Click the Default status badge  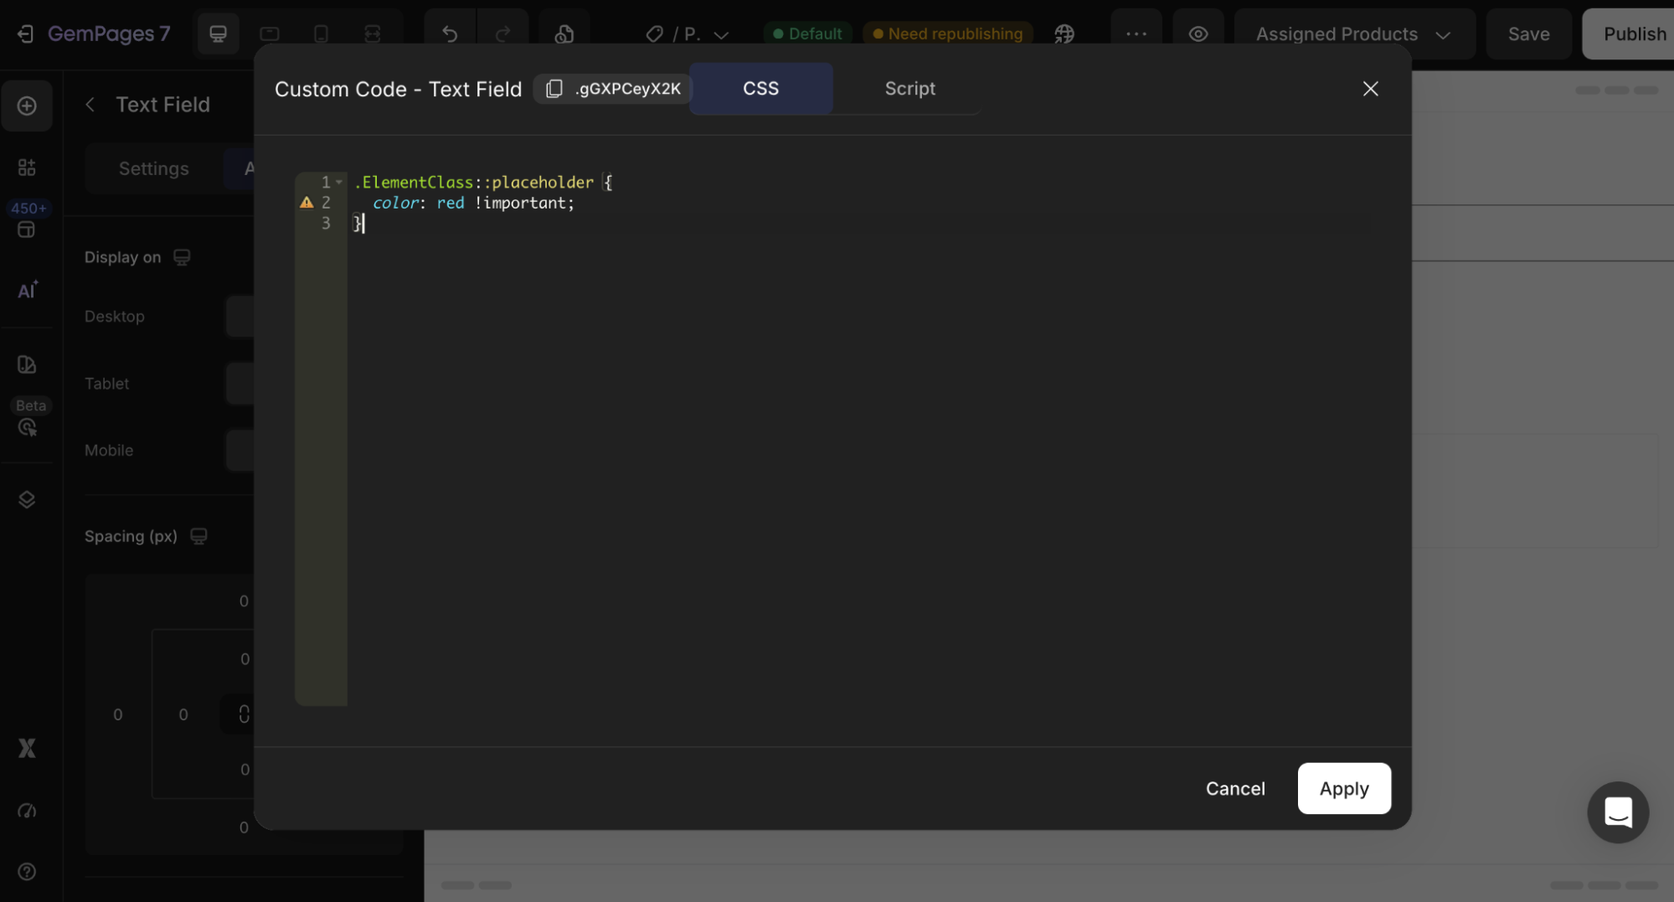[x=807, y=34]
